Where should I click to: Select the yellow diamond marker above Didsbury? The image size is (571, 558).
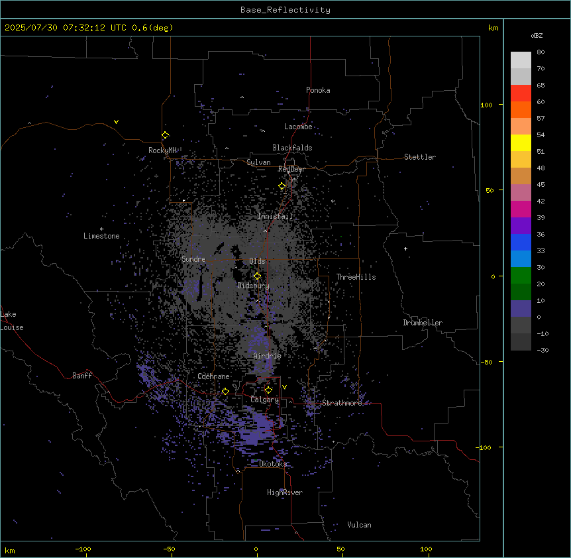point(257,276)
